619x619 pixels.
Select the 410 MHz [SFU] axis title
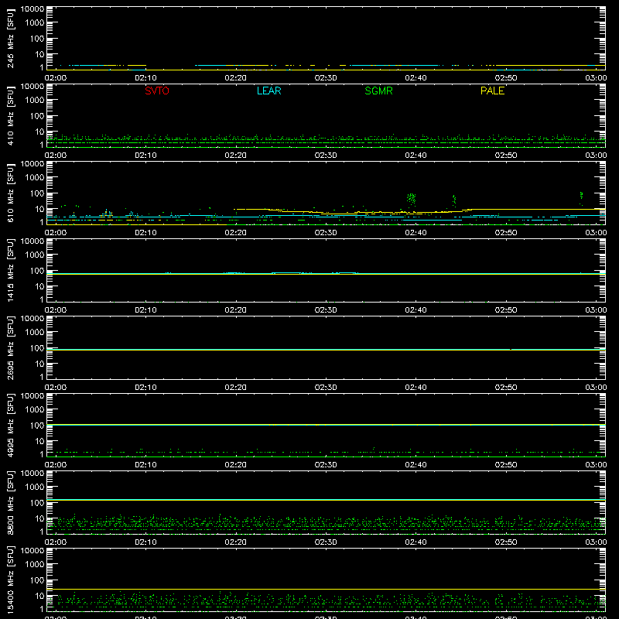coord(10,116)
